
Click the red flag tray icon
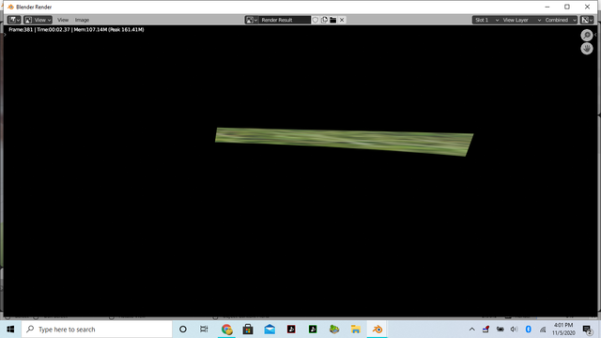click(x=486, y=330)
